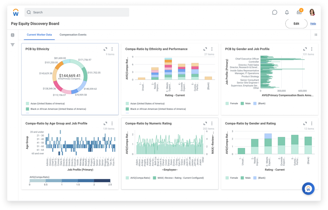This screenshot has width=328, height=210.
Task: Open the chat messages icon
Action: pyautogui.click(x=275, y=12)
